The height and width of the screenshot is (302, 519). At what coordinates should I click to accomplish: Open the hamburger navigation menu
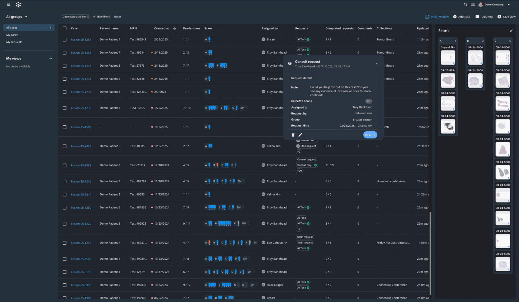coord(9,5)
